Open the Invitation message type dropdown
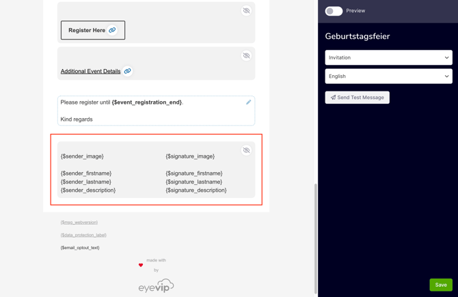The image size is (458, 297). tap(388, 57)
